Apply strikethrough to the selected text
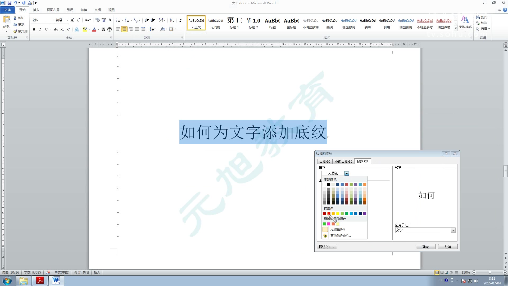This screenshot has width=508, height=286. [x=56, y=29]
